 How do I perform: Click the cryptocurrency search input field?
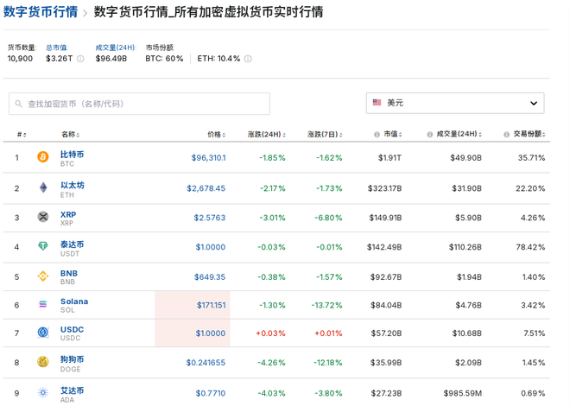click(x=139, y=104)
